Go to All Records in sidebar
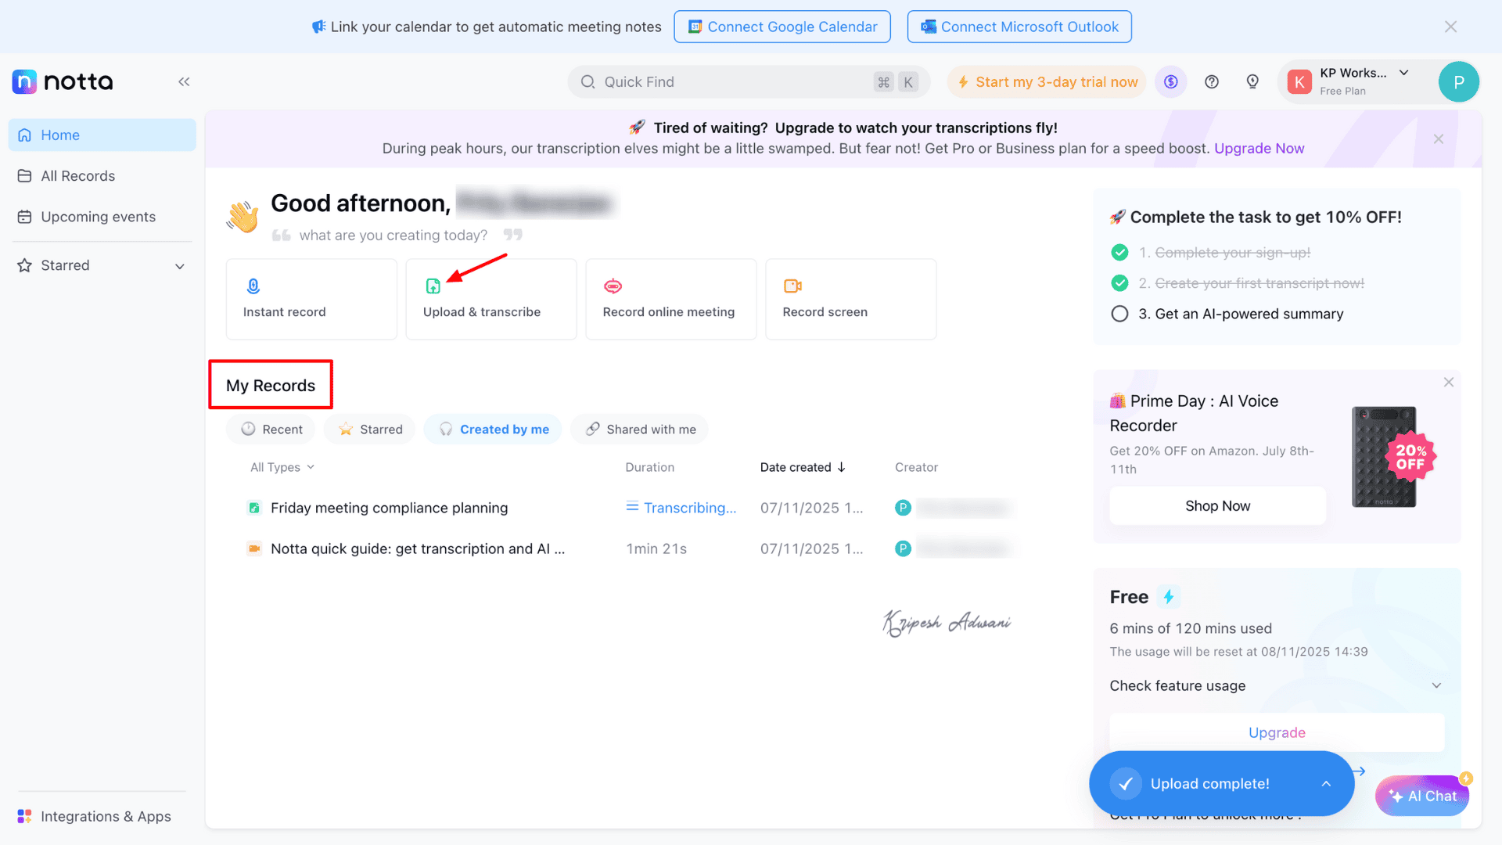Viewport: 1502px width, 845px height. pyautogui.click(x=77, y=176)
